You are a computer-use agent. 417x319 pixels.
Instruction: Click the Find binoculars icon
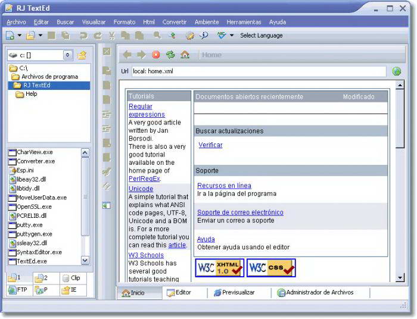[157, 35]
